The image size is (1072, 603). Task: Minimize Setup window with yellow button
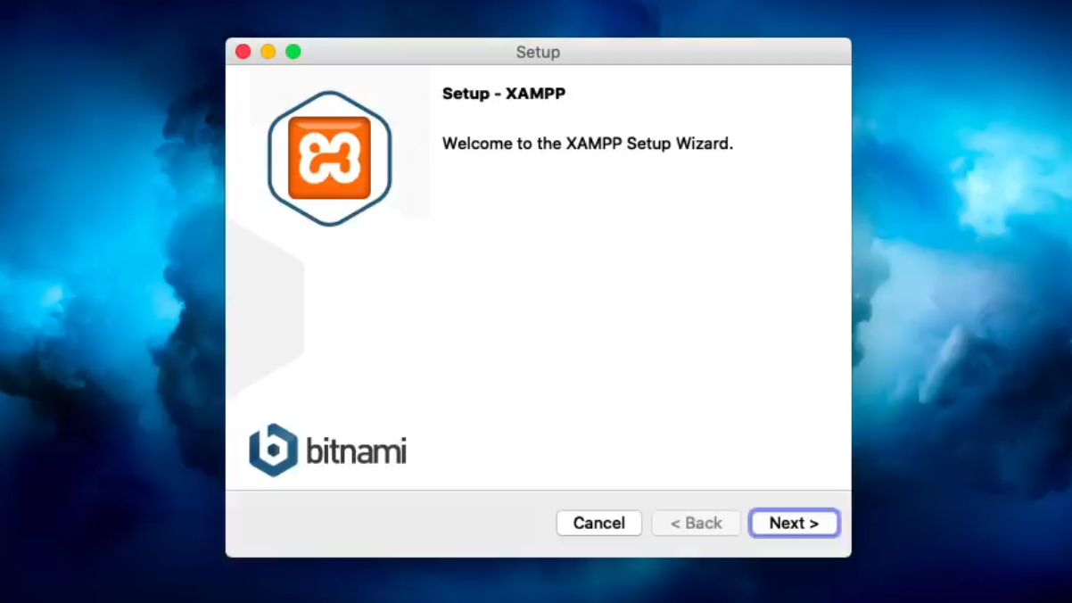[x=268, y=52]
